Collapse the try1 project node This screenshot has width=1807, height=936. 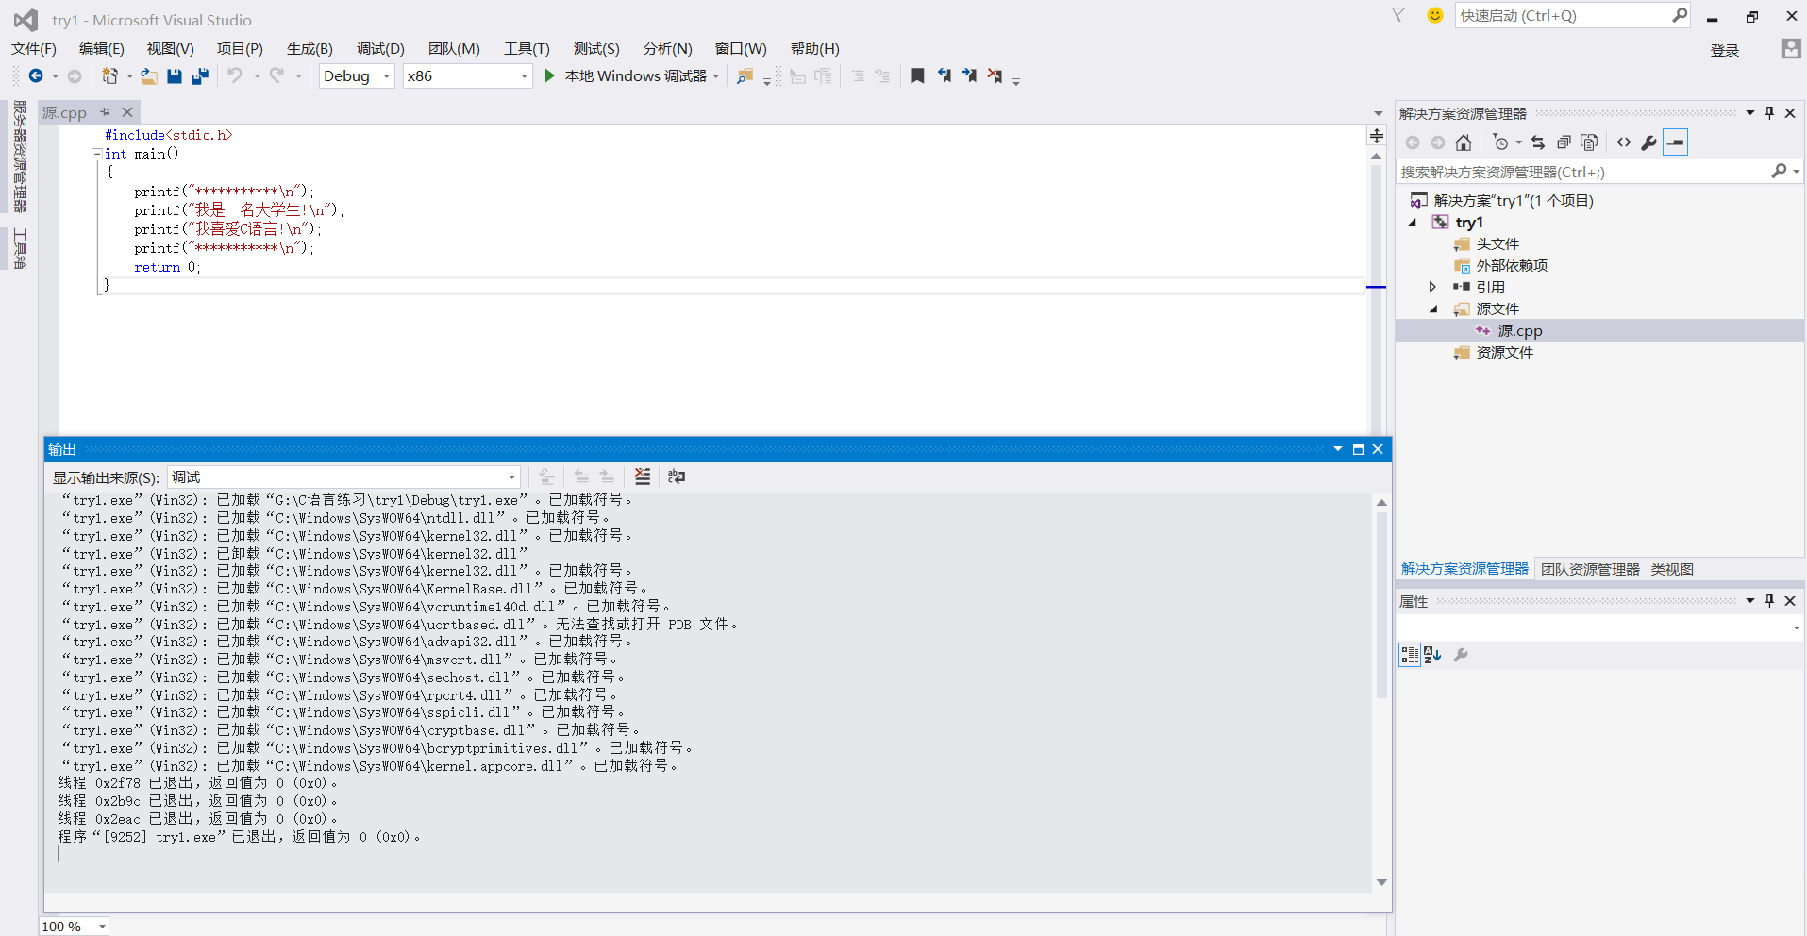[x=1413, y=223]
